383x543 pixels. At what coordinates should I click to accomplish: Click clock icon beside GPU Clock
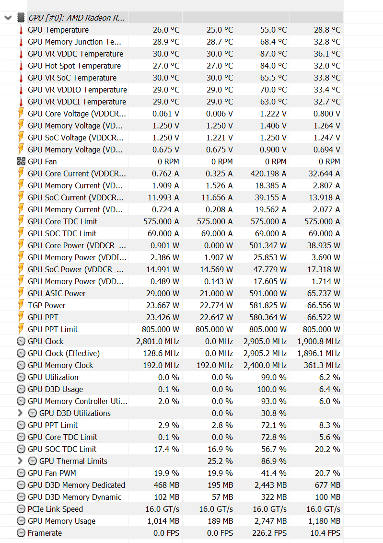pos(21,341)
